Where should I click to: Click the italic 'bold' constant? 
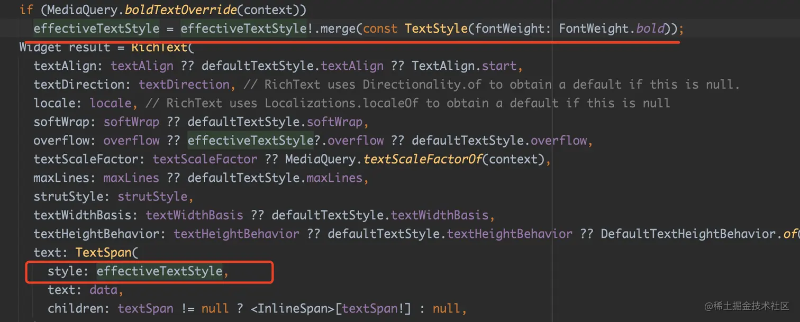coord(650,29)
